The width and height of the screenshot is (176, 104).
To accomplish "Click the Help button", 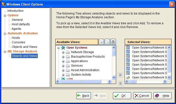I will (162, 96).
